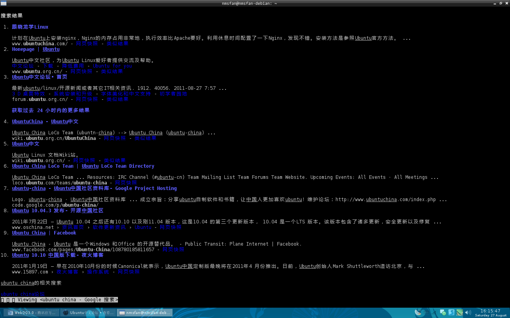The image size is (510, 318).
Task: Open 类似结果 for wiki.ubuntu.org.cn/UbuntuChina
Action: click(x=145, y=138)
